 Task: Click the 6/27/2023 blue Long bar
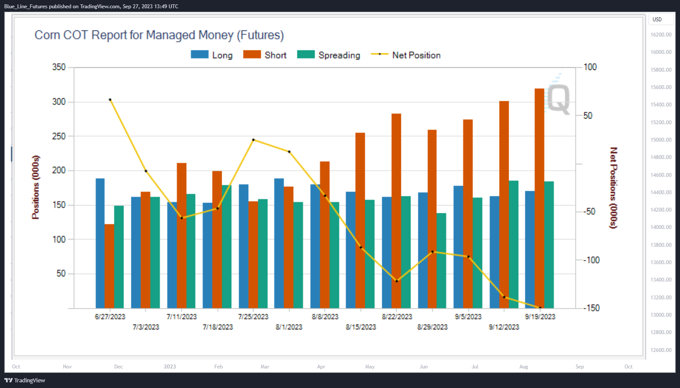click(x=100, y=243)
